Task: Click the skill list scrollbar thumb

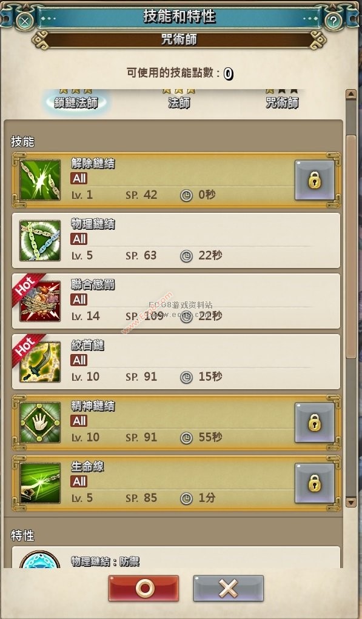Action: coord(351,247)
